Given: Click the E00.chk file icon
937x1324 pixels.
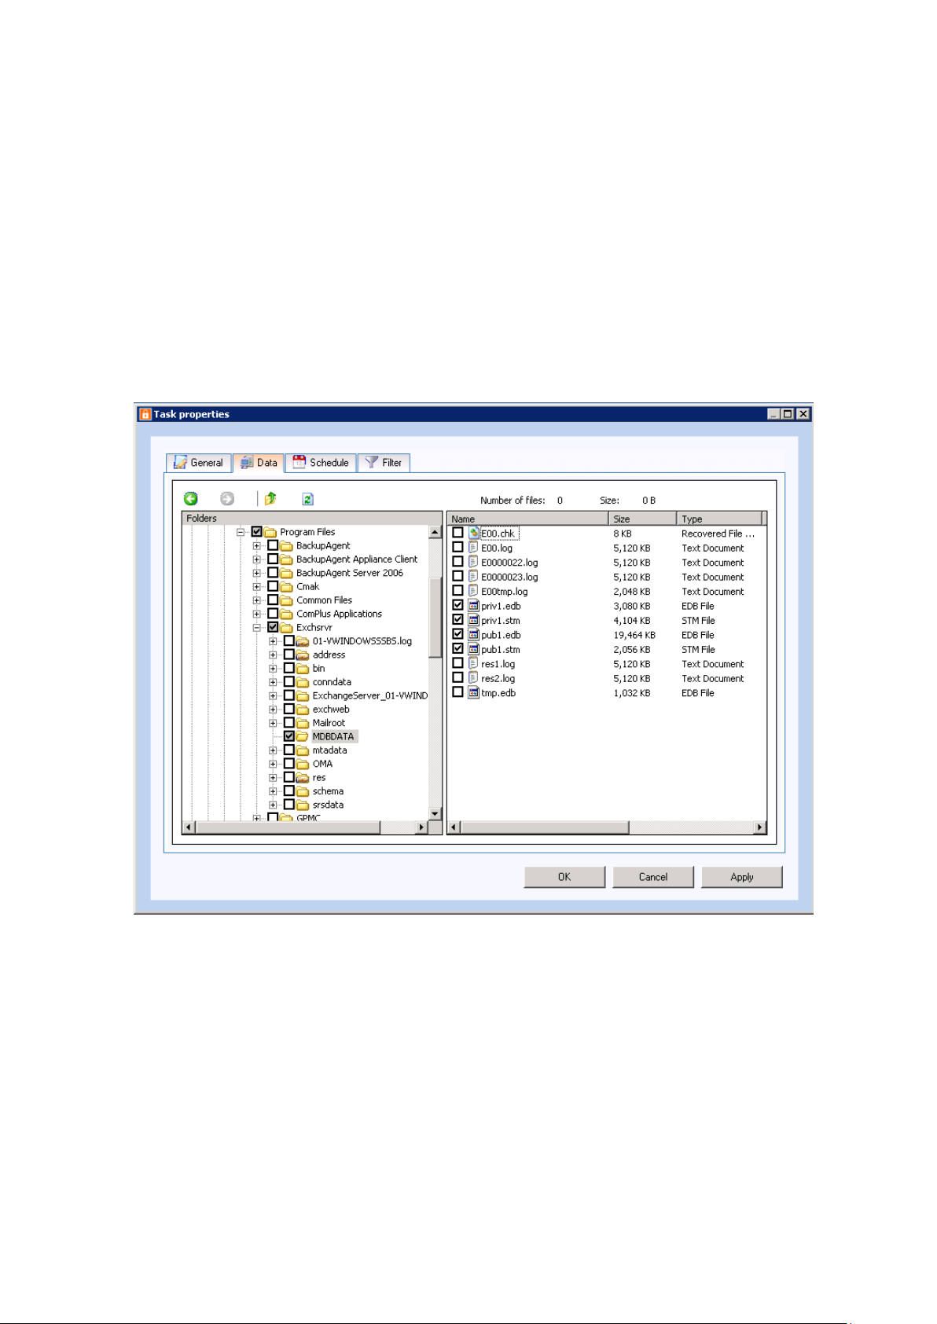Looking at the screenshot, I should [474, 533].
